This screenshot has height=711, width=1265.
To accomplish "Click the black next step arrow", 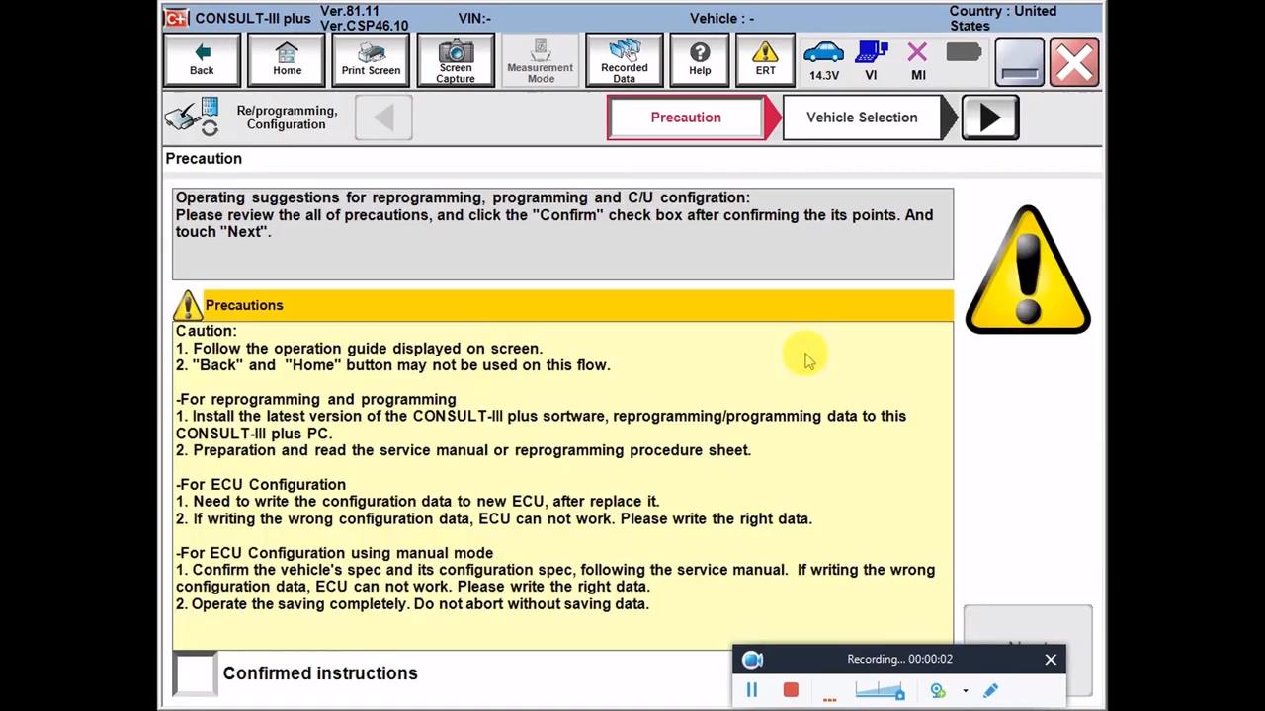I will (x=989, y=118).
